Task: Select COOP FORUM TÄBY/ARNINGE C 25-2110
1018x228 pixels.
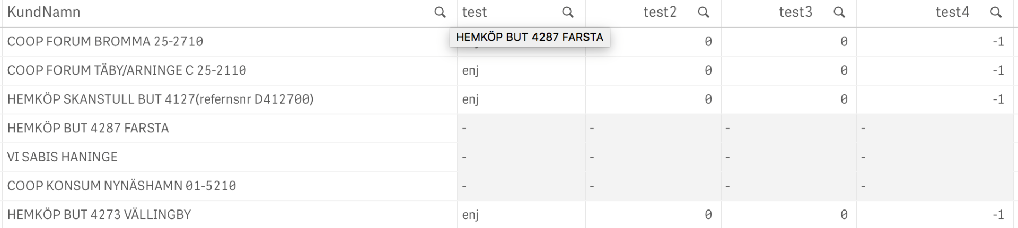Action: (x=127, y=70)
